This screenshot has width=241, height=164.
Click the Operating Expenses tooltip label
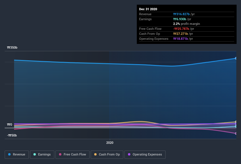tap(154, 39)
